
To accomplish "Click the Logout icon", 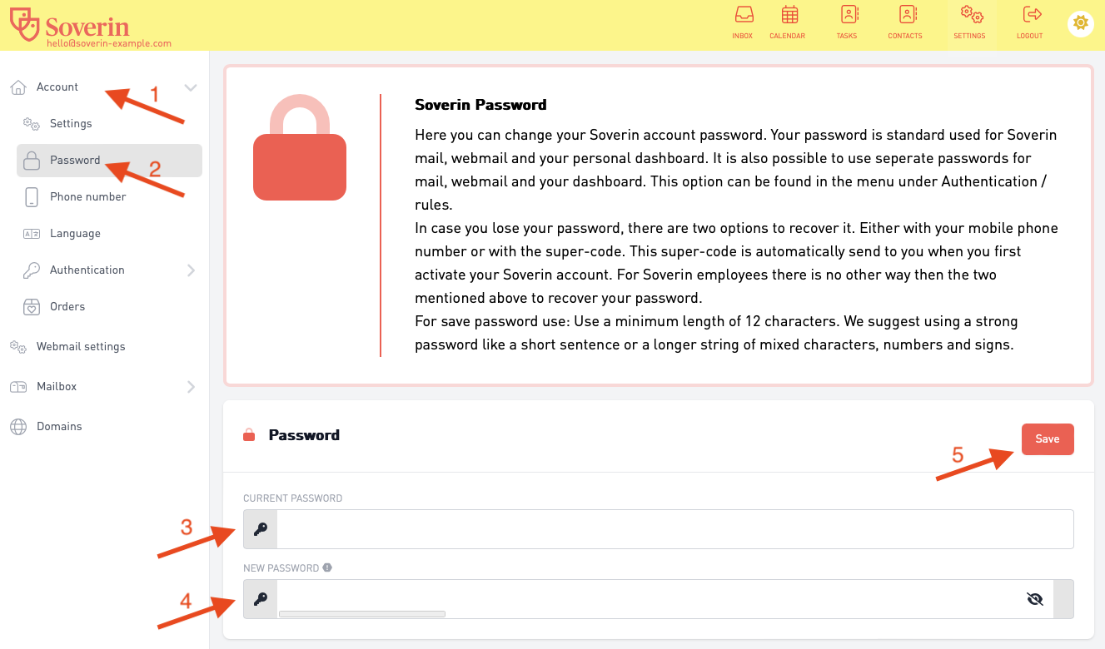I will (x=1032, y=15).
